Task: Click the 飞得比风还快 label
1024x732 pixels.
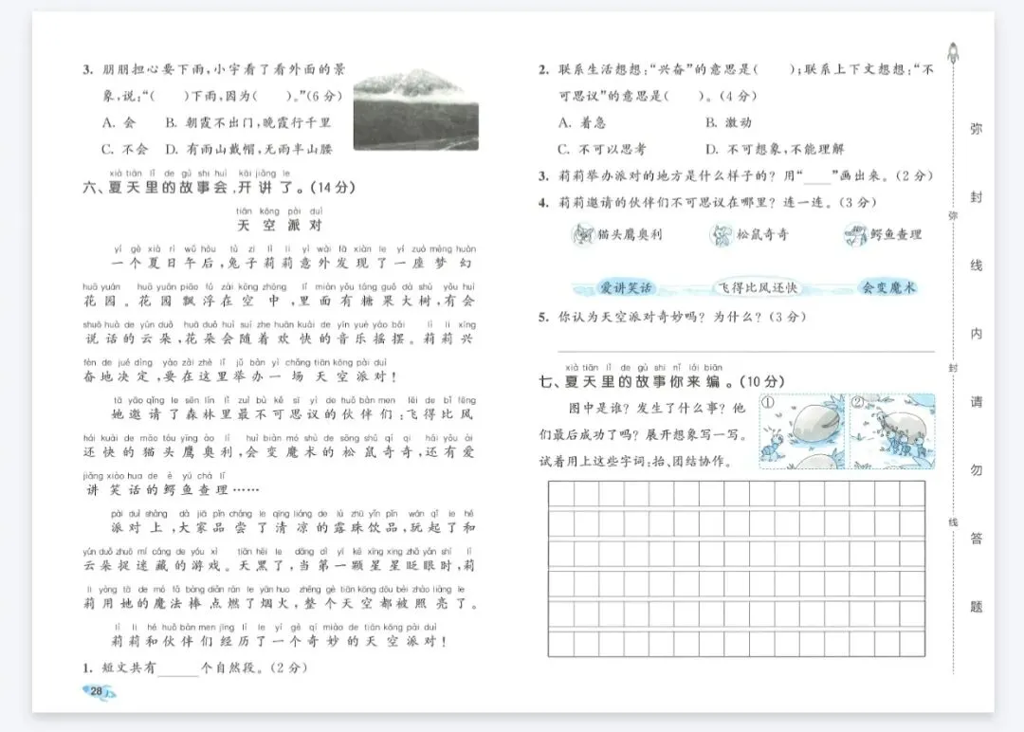Action: point(757,288)
